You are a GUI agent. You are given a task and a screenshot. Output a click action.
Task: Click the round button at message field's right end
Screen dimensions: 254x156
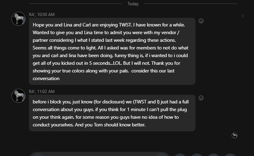(161, 155)
